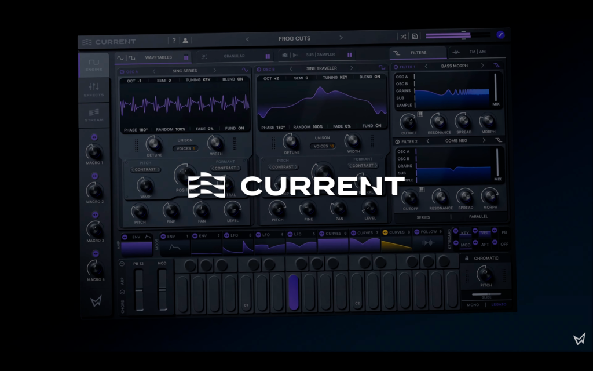This screenshot has height=371, width=593.
Task: Open the help question mark icon
Action: (x=174, y=41)
